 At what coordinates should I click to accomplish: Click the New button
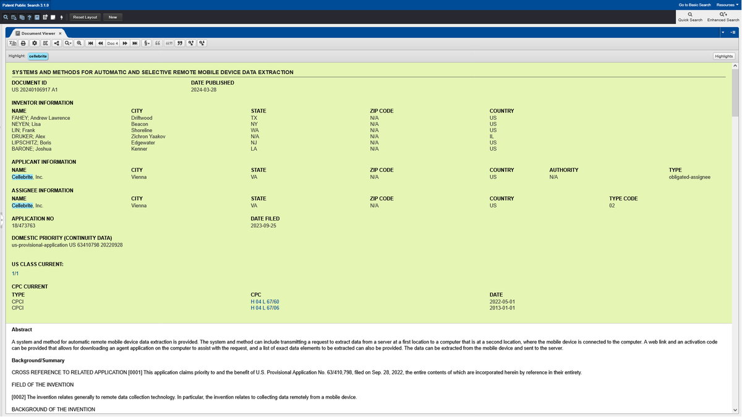click(x=113, y=17)
